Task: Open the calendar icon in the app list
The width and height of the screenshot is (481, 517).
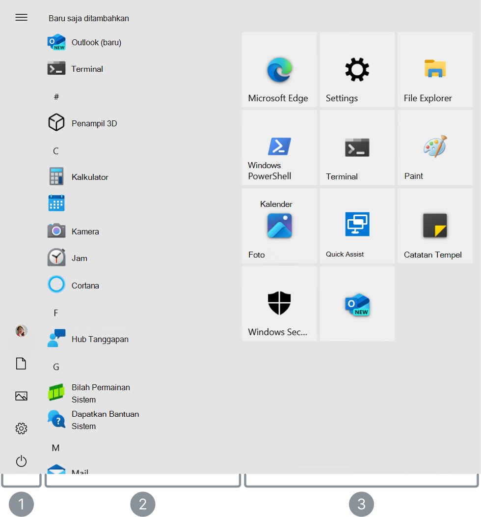Action: (56, 203)
